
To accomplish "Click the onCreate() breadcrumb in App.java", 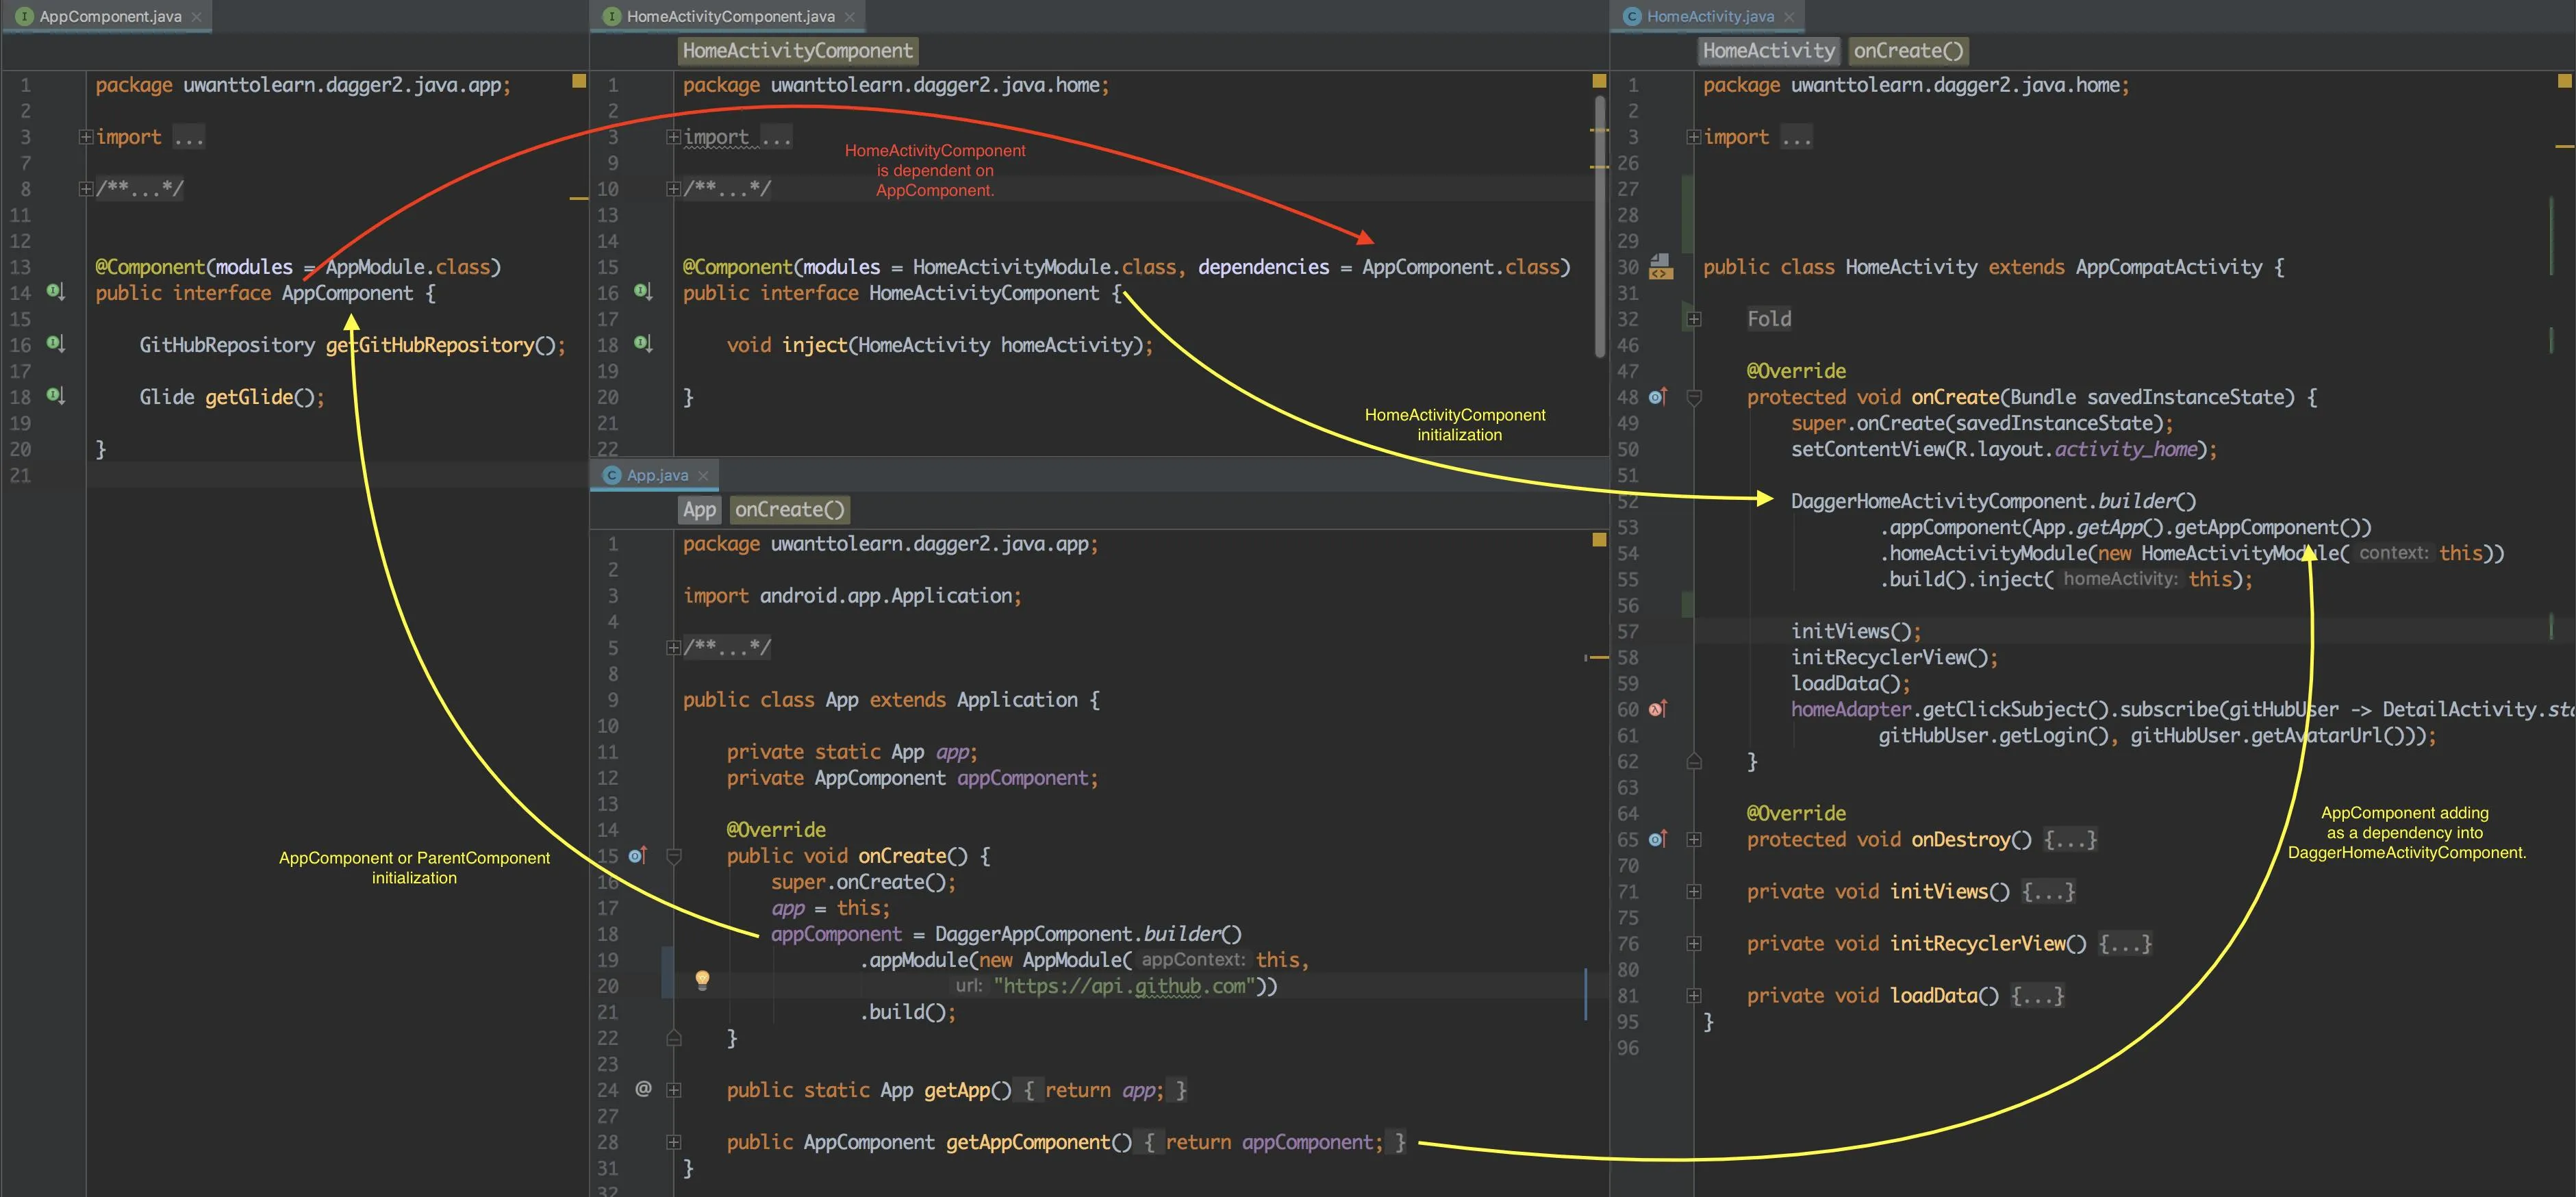I will pos(789,510).
